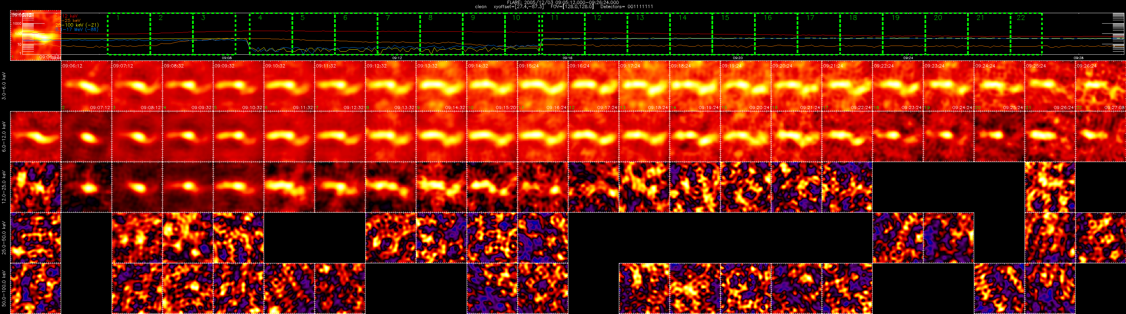Image resolution: width=1126 pixels, height=314 pixels.
Task: Open the 3–6 keV image for interval 2
Action: click(87, 86)
